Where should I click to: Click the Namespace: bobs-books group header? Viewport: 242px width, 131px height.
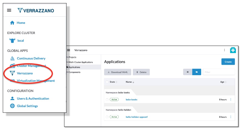(x=118, y=93)
